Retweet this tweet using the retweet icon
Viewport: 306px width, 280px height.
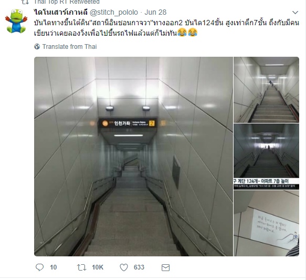pyautogui.click(x=81, y=267)
